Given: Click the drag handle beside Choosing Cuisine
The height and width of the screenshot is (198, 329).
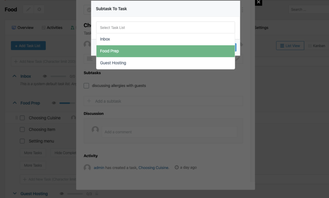Looking at the screenshot, I should tap(16, 118).
